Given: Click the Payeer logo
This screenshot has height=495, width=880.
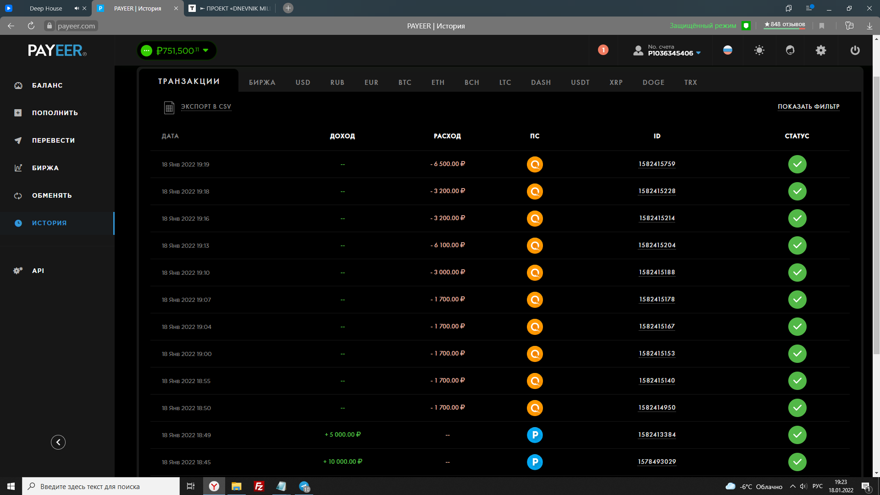Looking at the screenshot, I should coord(57,50).
